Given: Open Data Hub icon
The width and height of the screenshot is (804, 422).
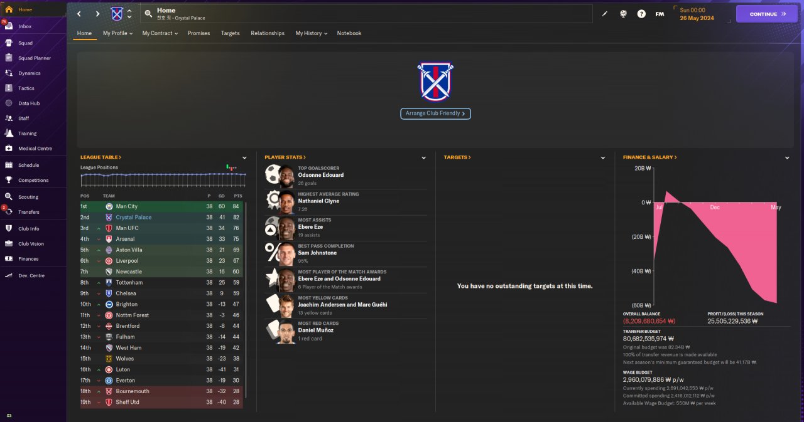Looking at the screenshot, I should pyautogui.click(x=9, y=103).
